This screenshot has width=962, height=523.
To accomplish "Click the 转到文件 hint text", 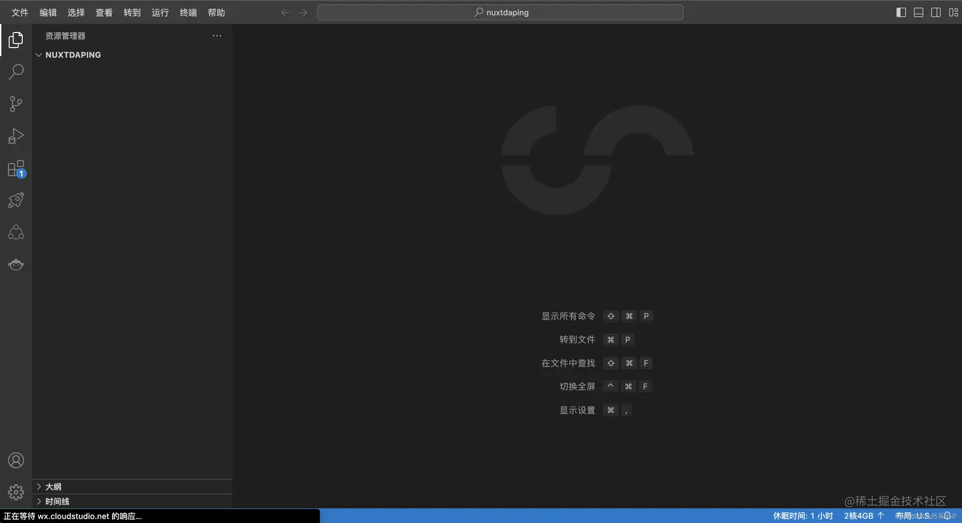I will [x=577, y=339].
